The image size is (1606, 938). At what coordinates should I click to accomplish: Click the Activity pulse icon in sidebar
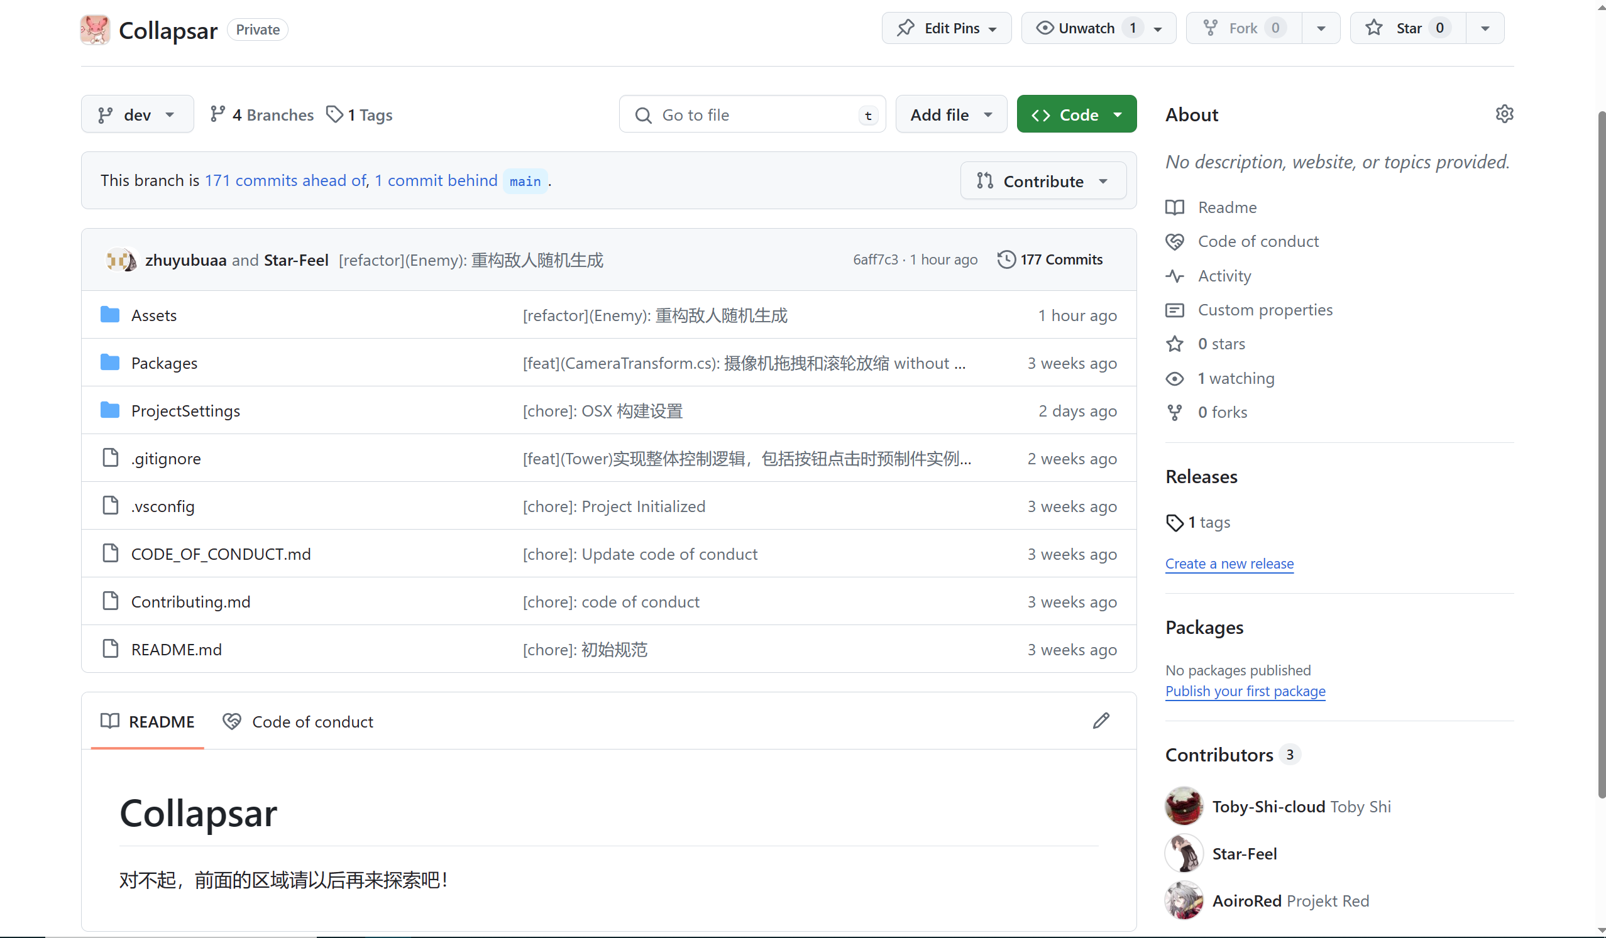coord(1175,276)
